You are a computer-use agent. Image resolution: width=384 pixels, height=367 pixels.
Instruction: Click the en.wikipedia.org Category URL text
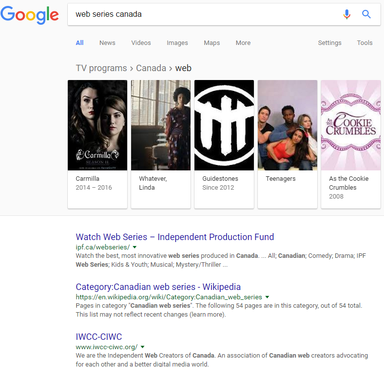(169, 297)
